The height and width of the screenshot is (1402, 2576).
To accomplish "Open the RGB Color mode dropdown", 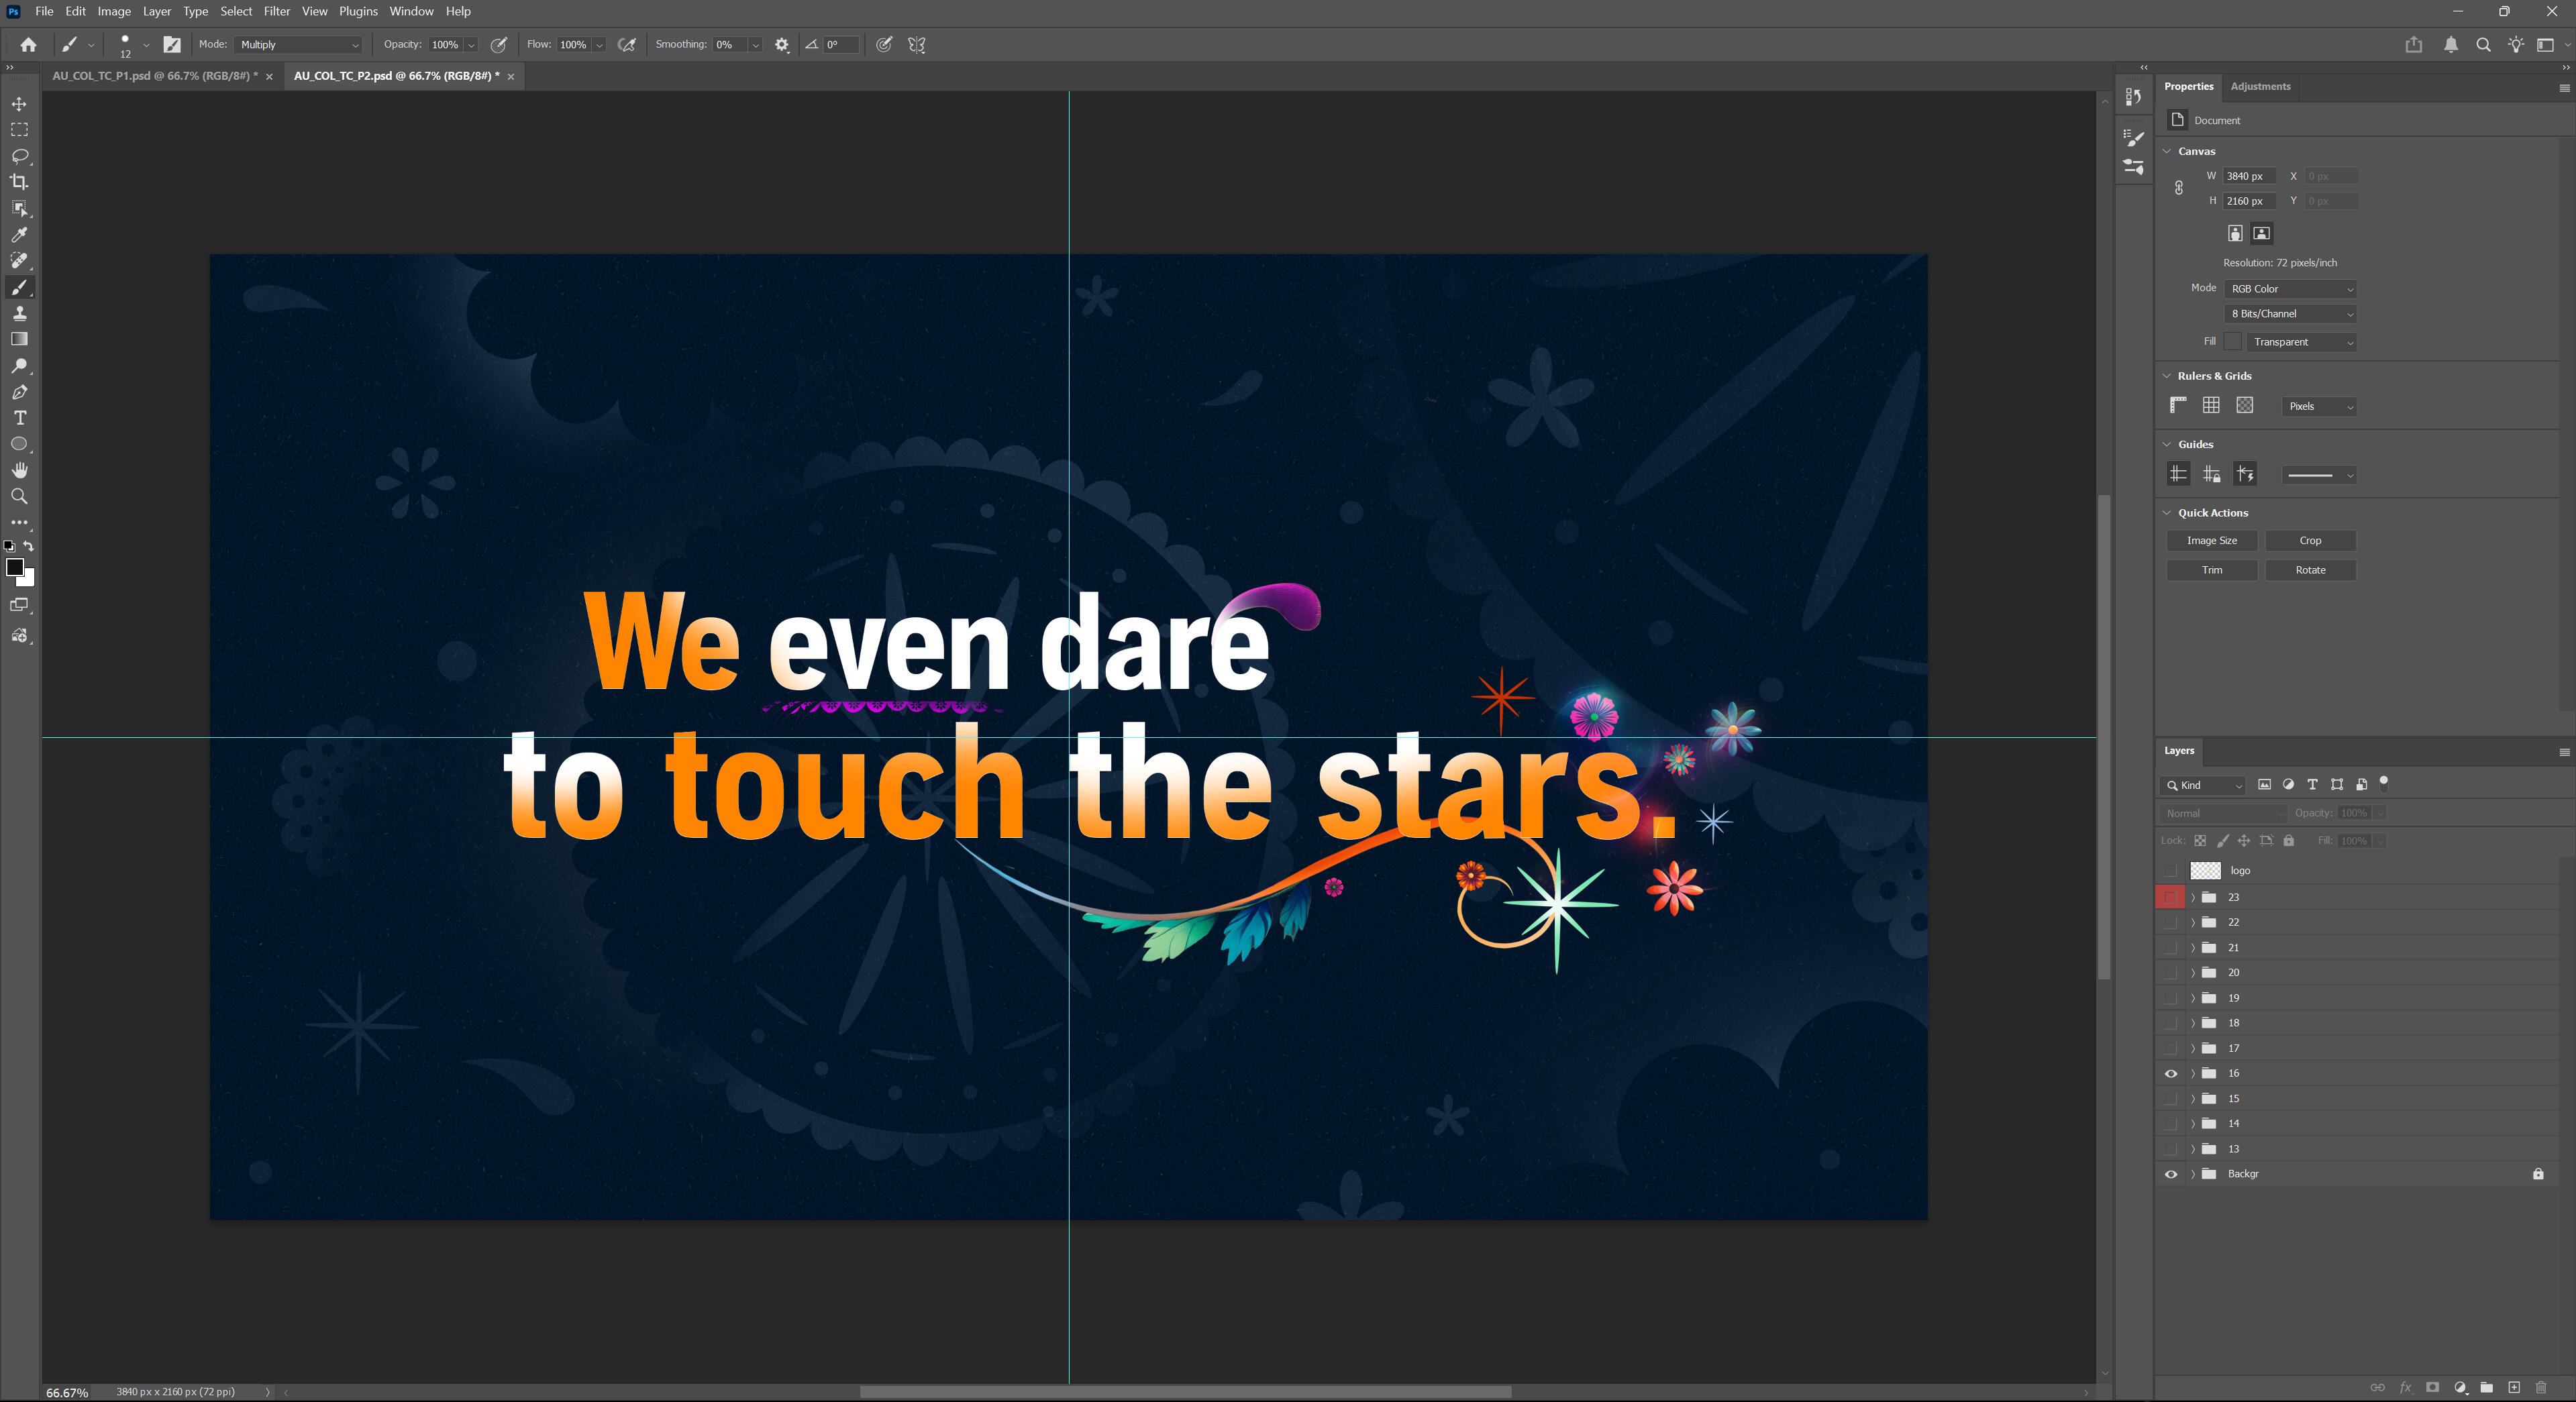I will coord(2290,289).
